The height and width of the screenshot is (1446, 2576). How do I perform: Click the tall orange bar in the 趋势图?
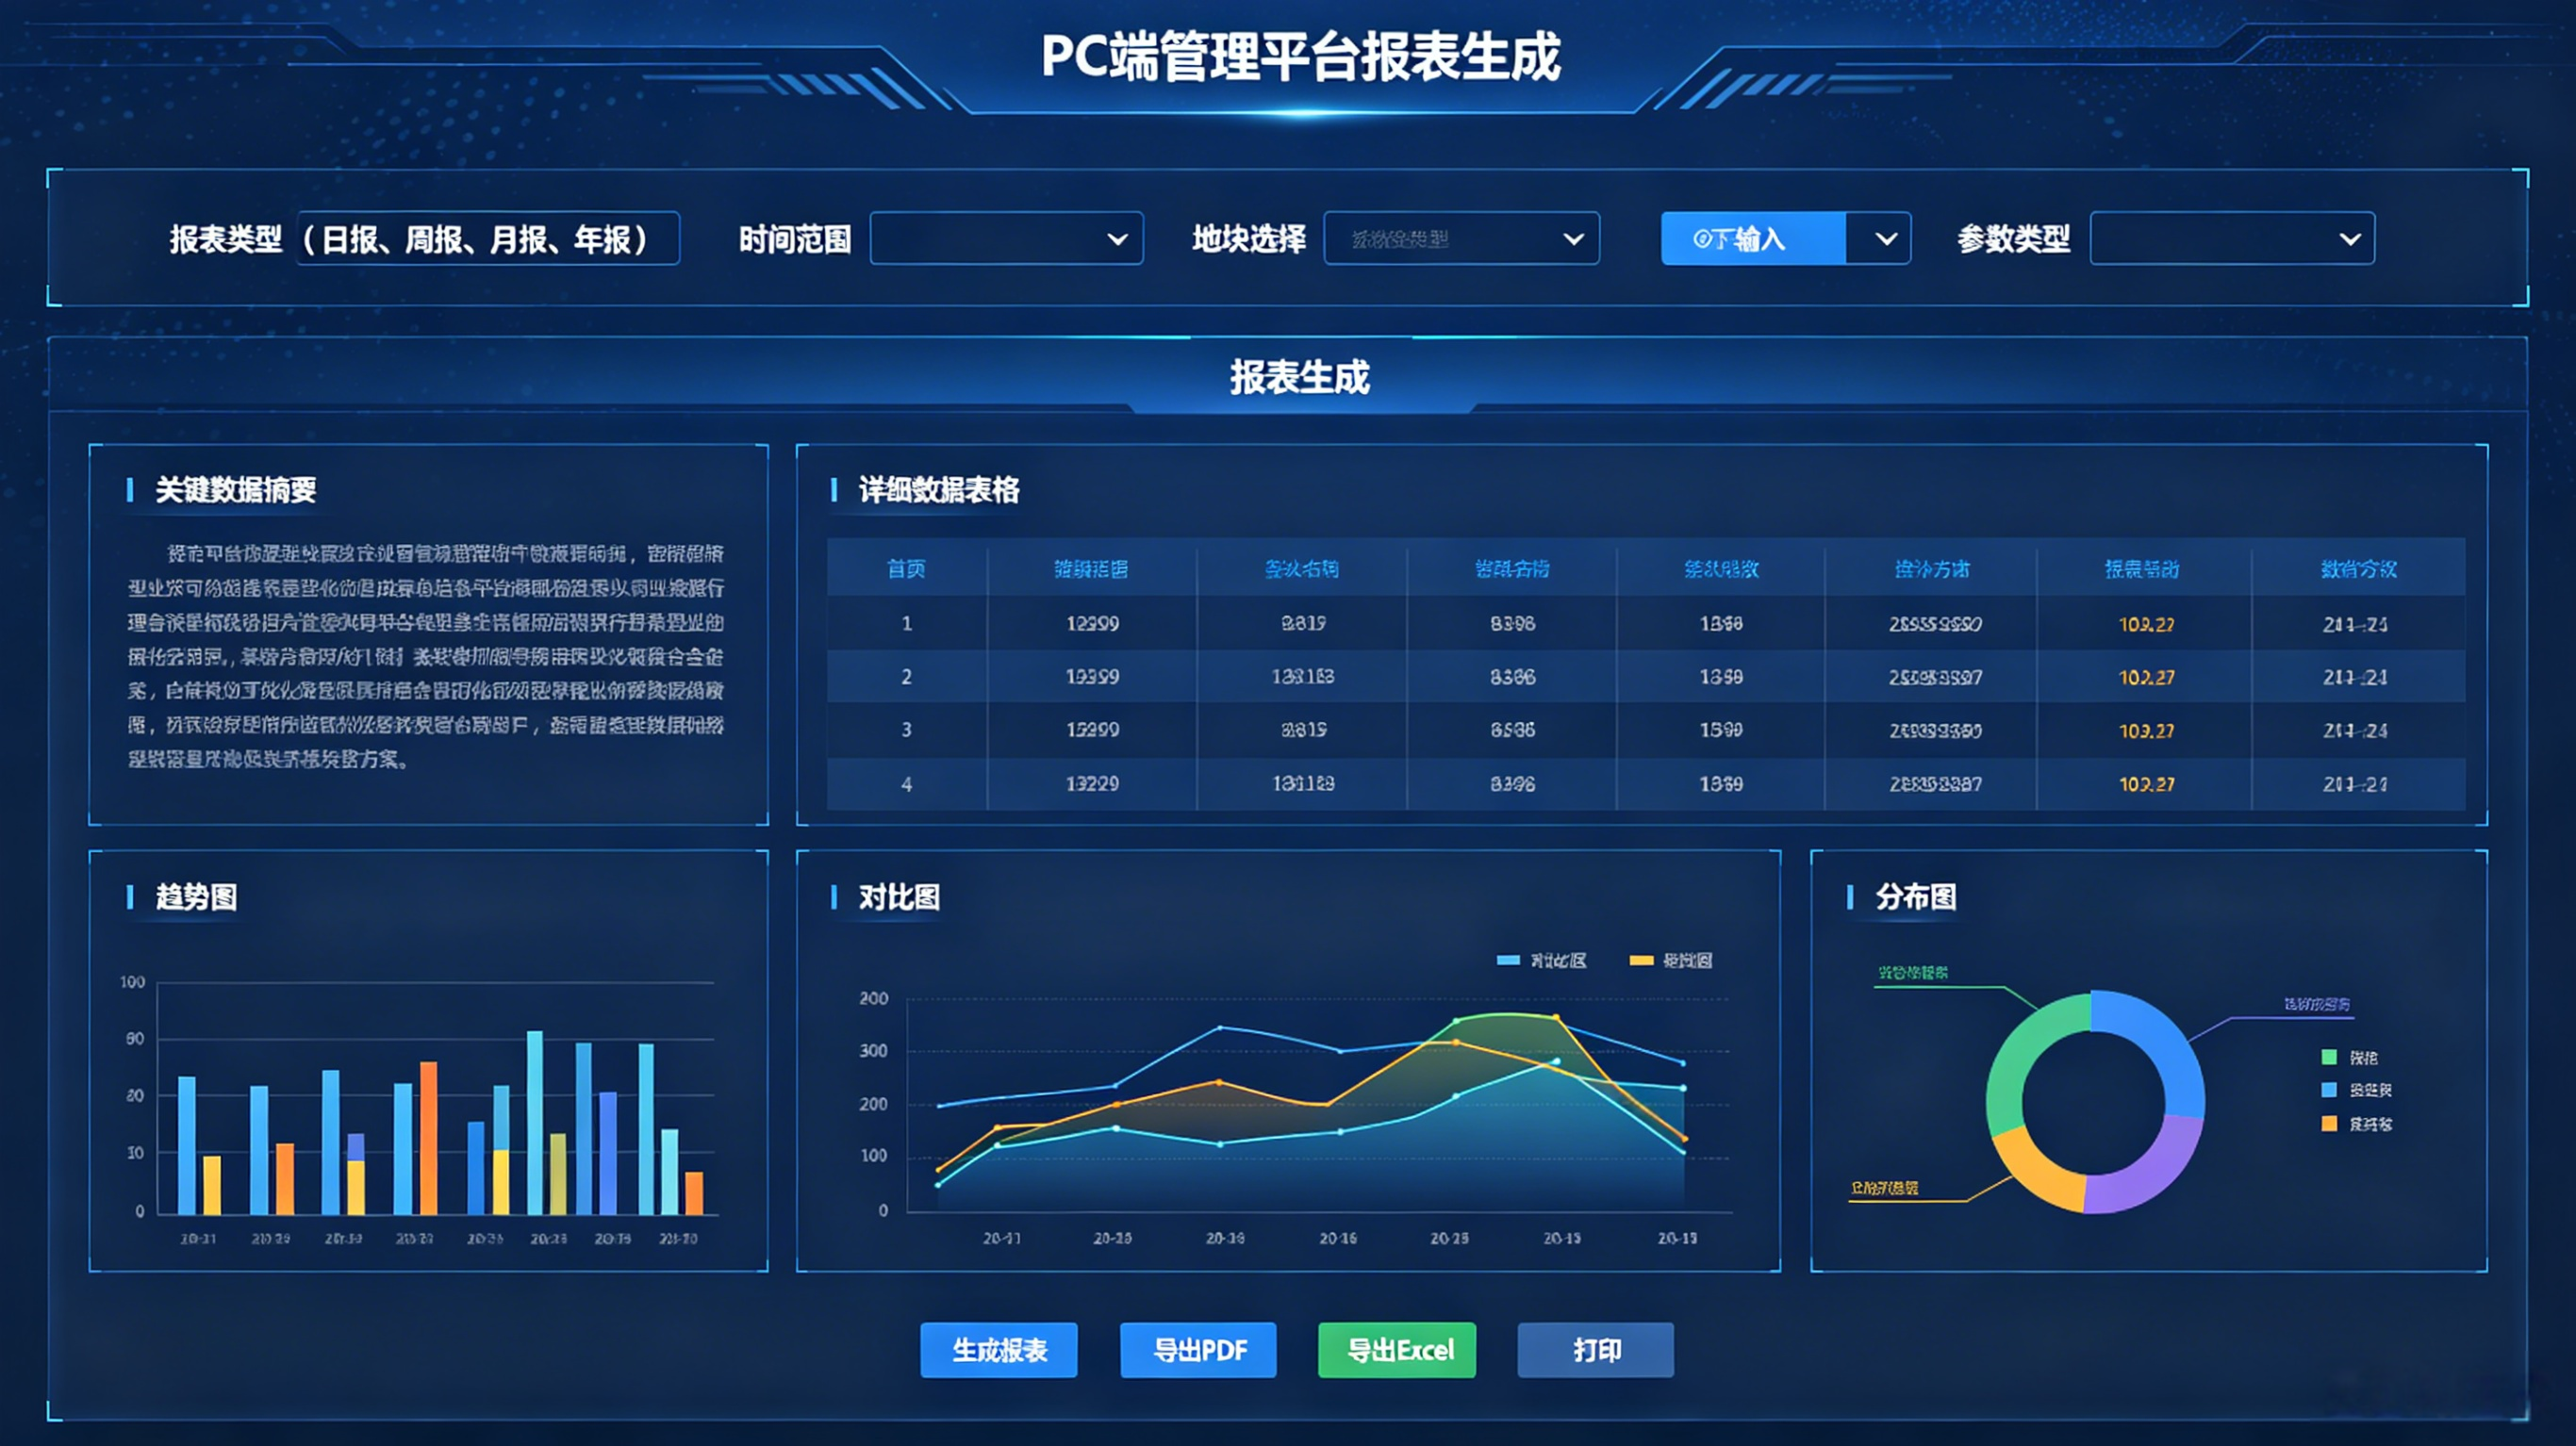pyautogui.click(x=428, y=1138)
